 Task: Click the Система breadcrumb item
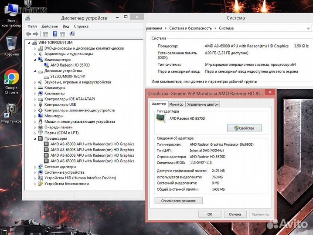(226, 28)
